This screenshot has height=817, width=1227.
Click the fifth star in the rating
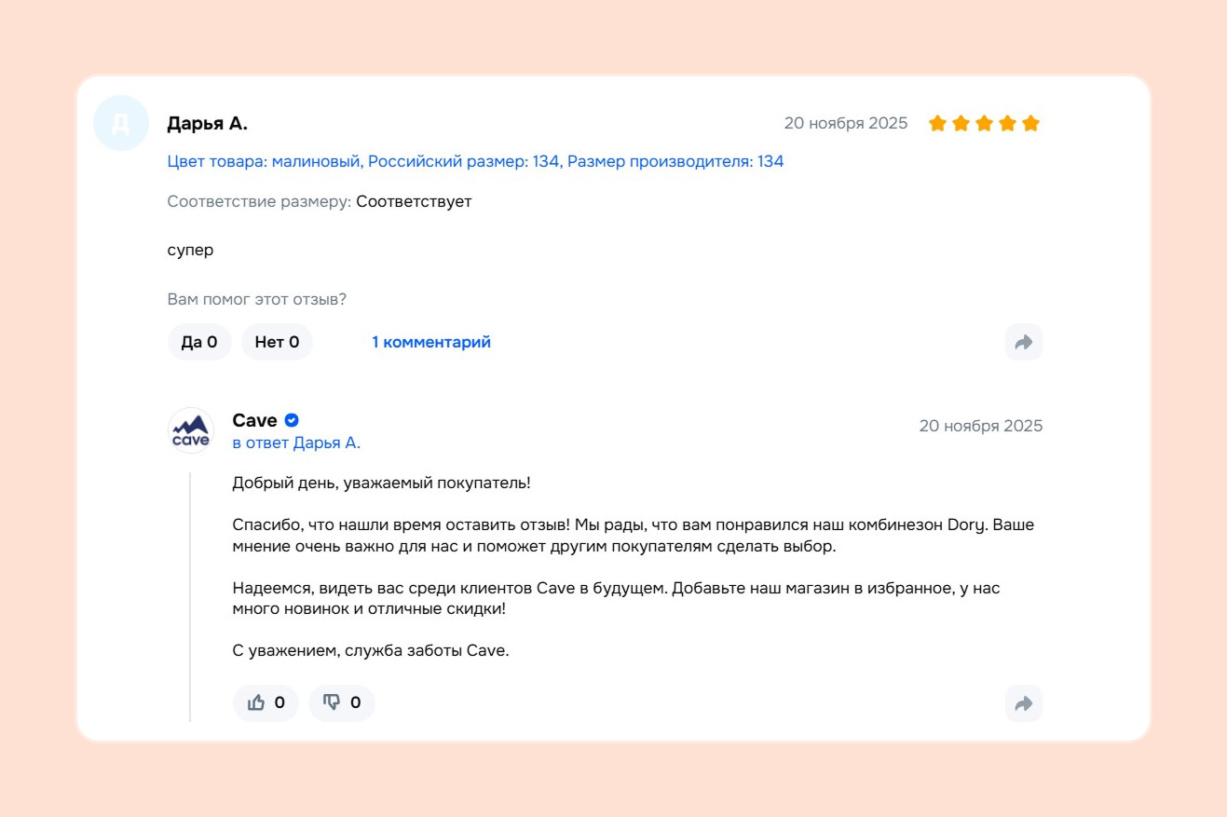[1030, 123]
